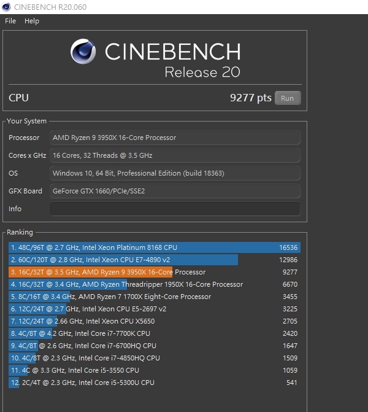Click the CINEBENCH R20.060 window title
This screenshot has width=368, height=412.
coord(50,7)
